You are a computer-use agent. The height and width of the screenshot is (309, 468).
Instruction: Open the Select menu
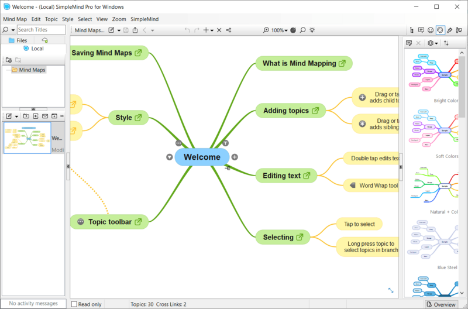point(85,19)
